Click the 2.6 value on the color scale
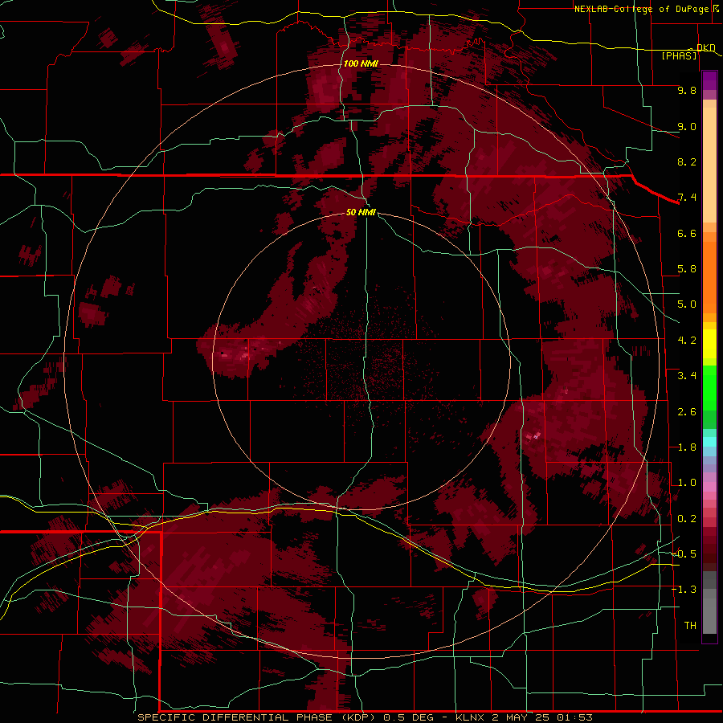Image resolution: width=723 pixels, height=723 pixels. pos(687,412)
